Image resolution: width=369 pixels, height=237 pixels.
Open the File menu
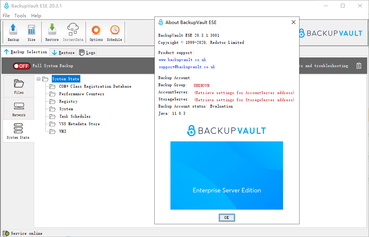click(6, 15)
